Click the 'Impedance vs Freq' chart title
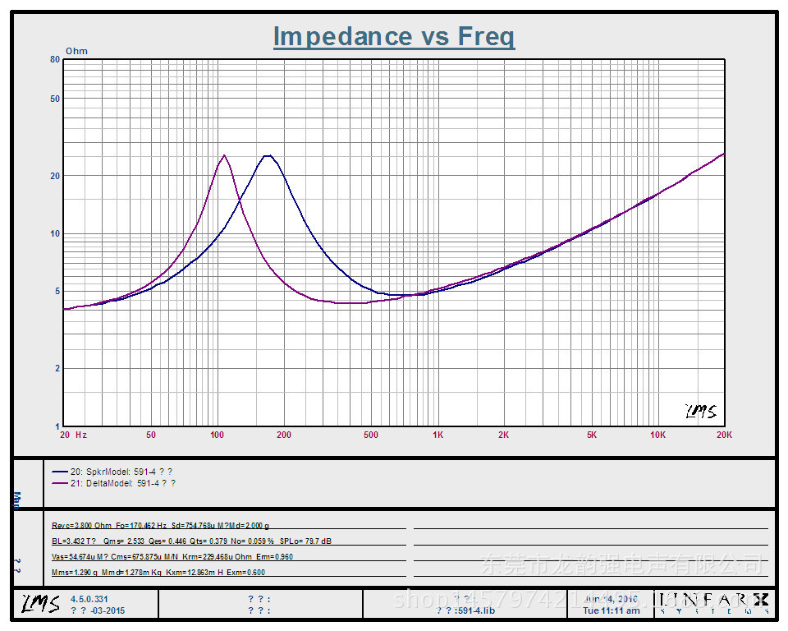Image resolution: width=788 pixels, height=631 pixels. [394, 36]
